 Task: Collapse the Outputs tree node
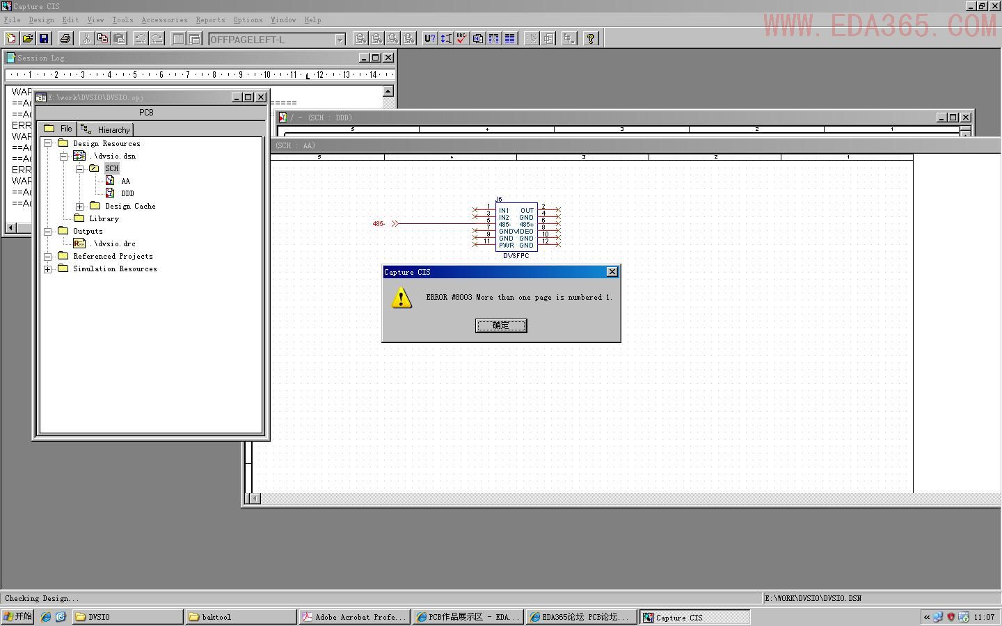48,231
